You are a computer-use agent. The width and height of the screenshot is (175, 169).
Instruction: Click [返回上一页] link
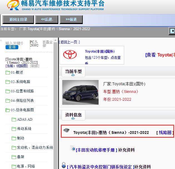pyautogui.click(x=69, y=42)
